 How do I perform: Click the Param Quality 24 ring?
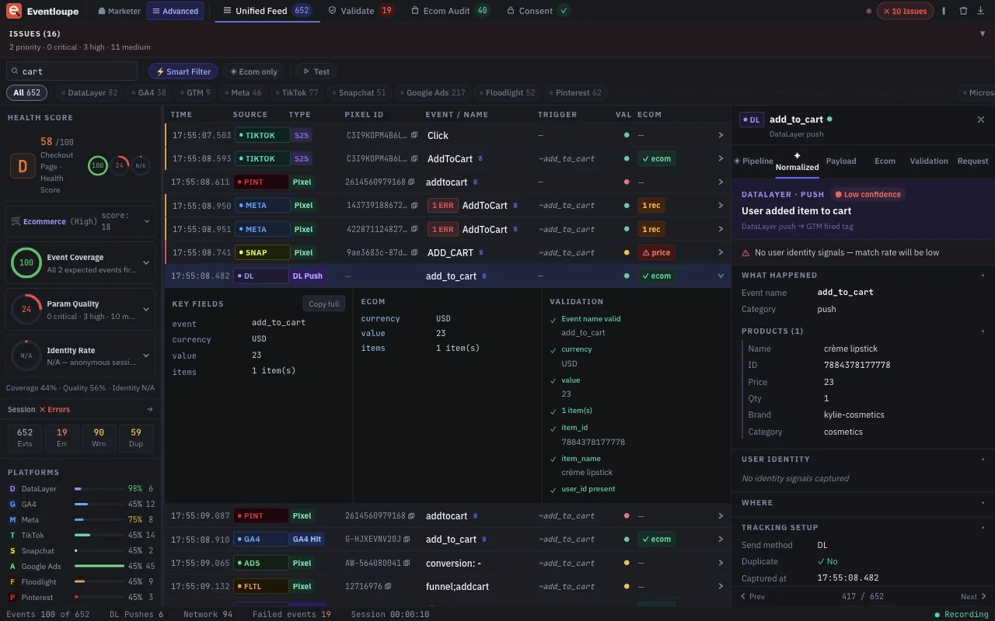click(x=26, y=310)
